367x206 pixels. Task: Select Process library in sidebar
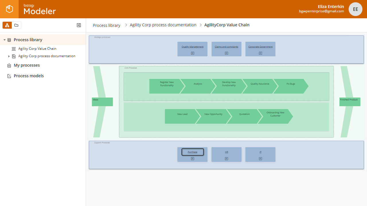tap(28, 40)
